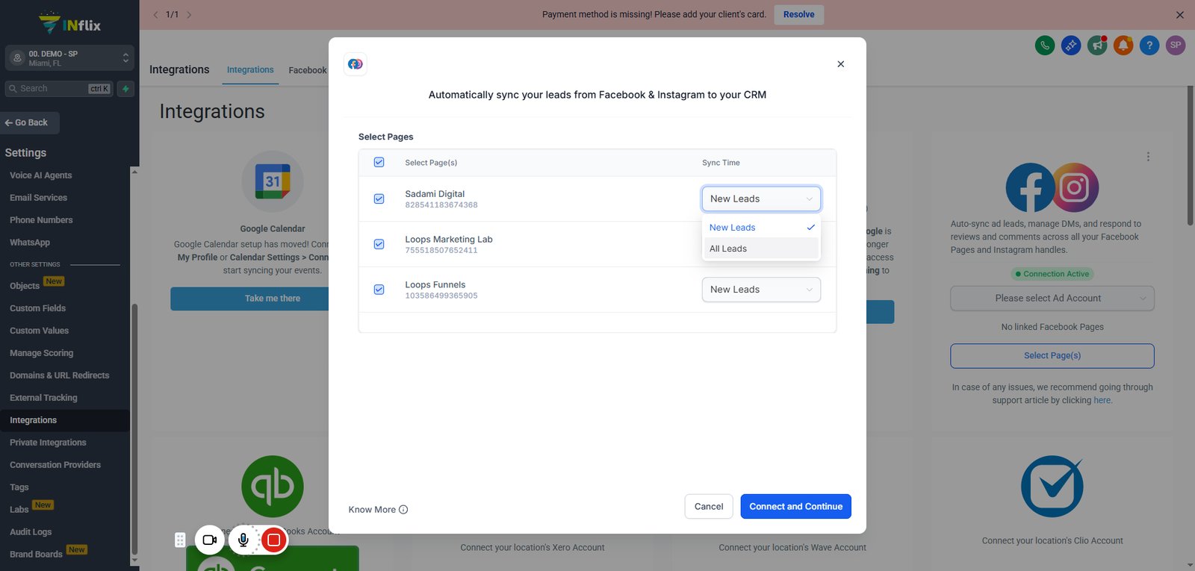Click the camera icon in recording toolbar
1195x571 pixels.
click(x=210, y=540)
